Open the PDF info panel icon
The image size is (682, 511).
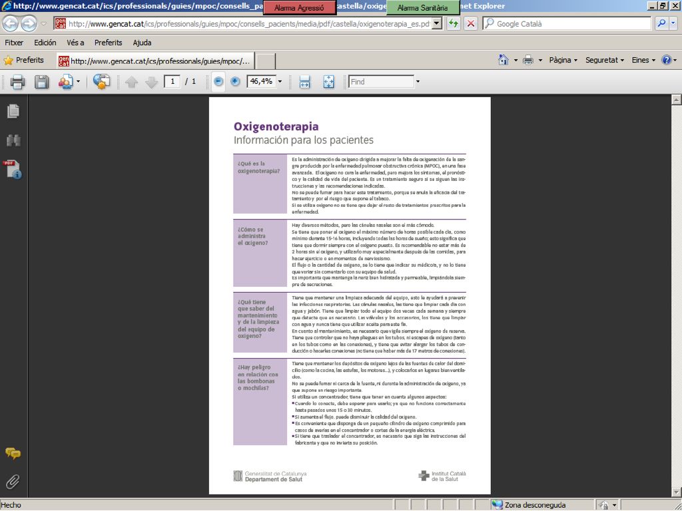[x=13, y=169]
